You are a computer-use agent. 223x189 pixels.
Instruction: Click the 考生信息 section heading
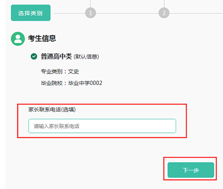(42, 38)
